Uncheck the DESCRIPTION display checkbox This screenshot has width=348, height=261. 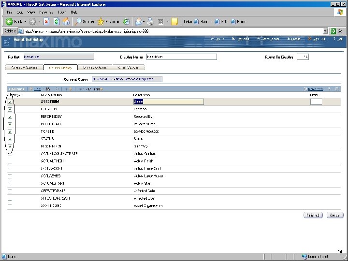10,146
